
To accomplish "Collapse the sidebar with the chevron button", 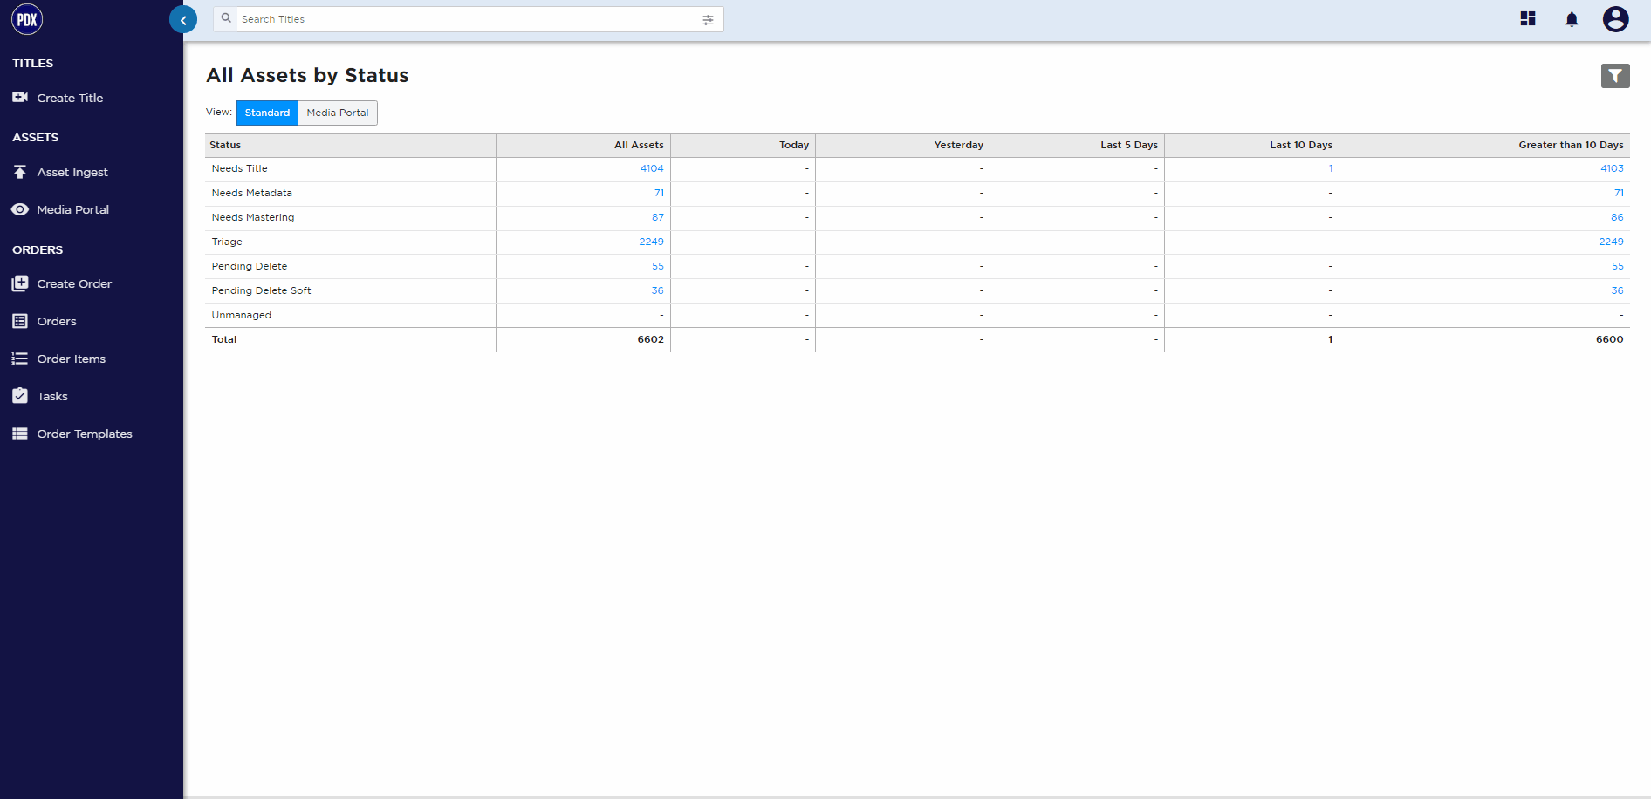I will pos(183,19).
